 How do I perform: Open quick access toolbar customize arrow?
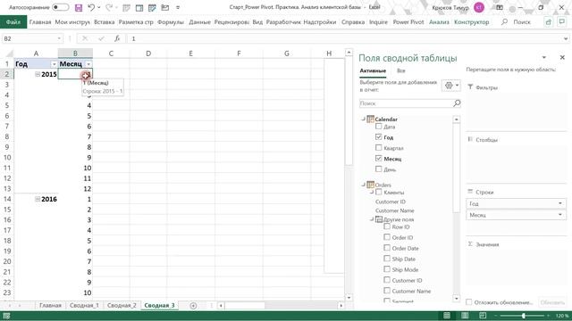coord(178,8)
